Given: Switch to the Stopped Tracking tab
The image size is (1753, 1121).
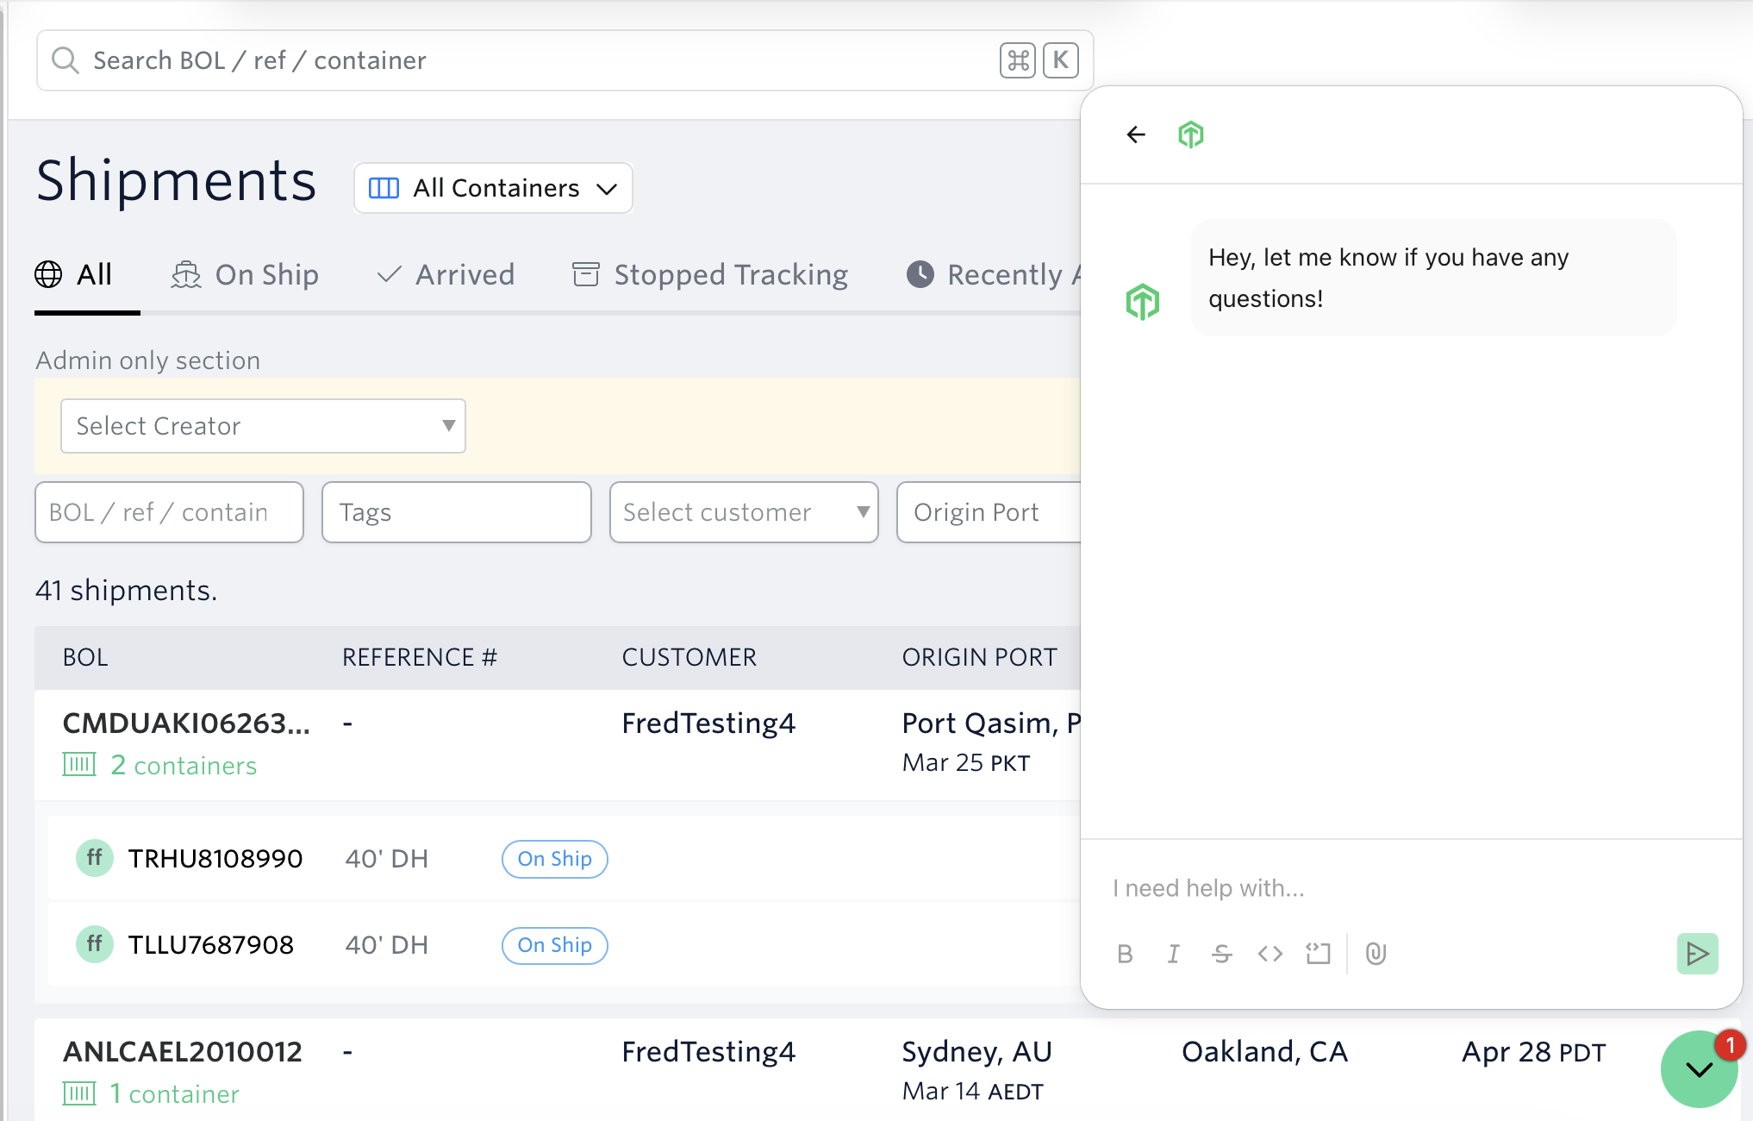Looking at the screenshot, I should point(710,275).
